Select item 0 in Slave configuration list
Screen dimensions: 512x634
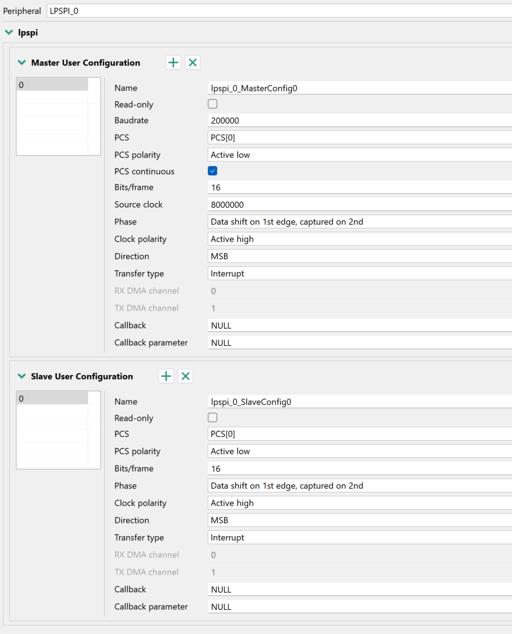(x=52, y=399)
